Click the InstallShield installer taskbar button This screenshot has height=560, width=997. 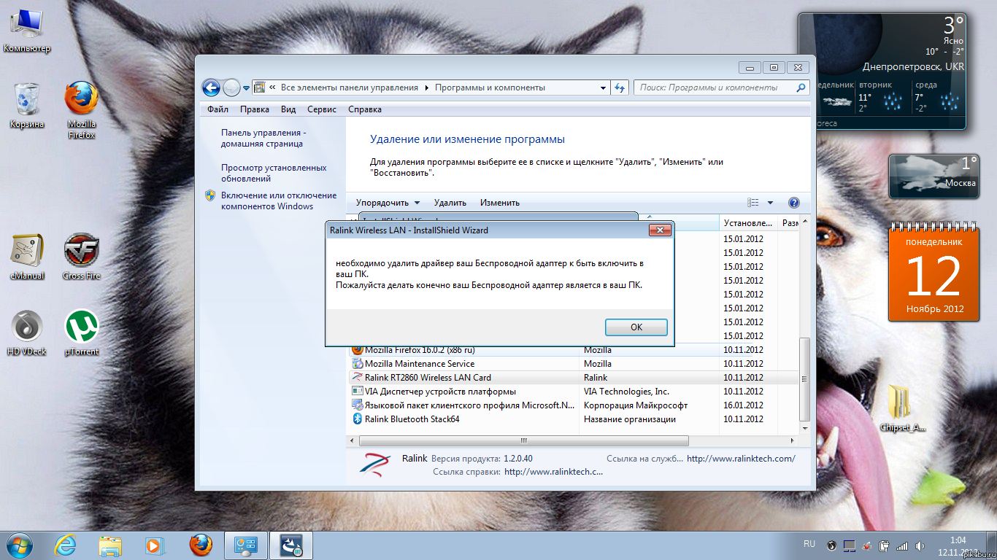tap(291, 545)
